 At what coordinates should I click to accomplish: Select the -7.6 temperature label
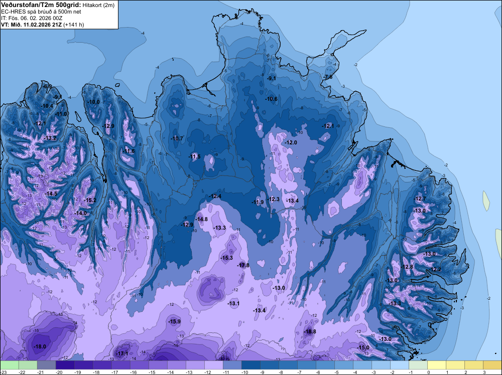tap(328, 77)
